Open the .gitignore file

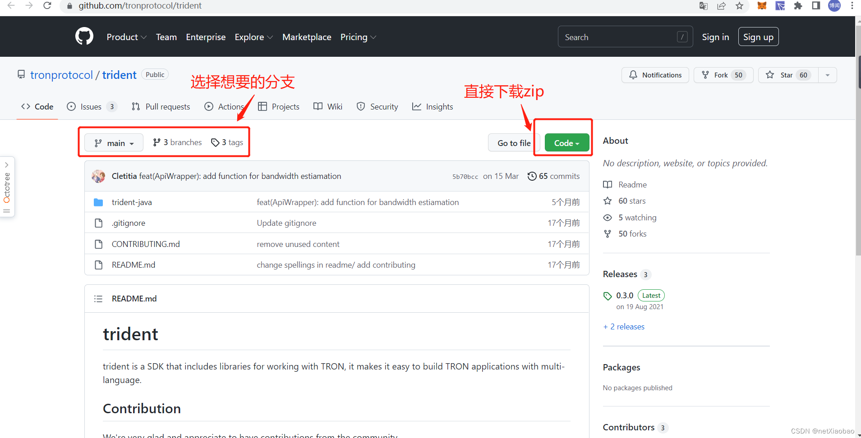coord(129,223)
